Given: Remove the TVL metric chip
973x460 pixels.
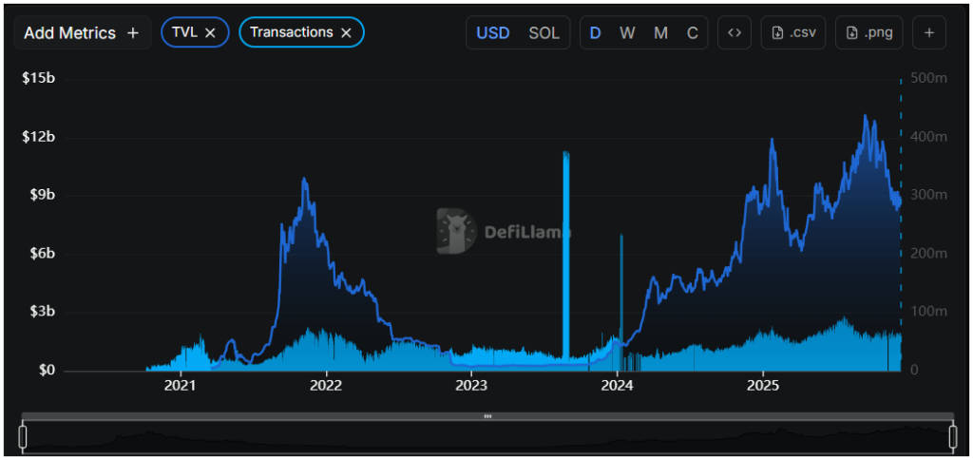Looking at the screenshot, I should coord(211,32).
